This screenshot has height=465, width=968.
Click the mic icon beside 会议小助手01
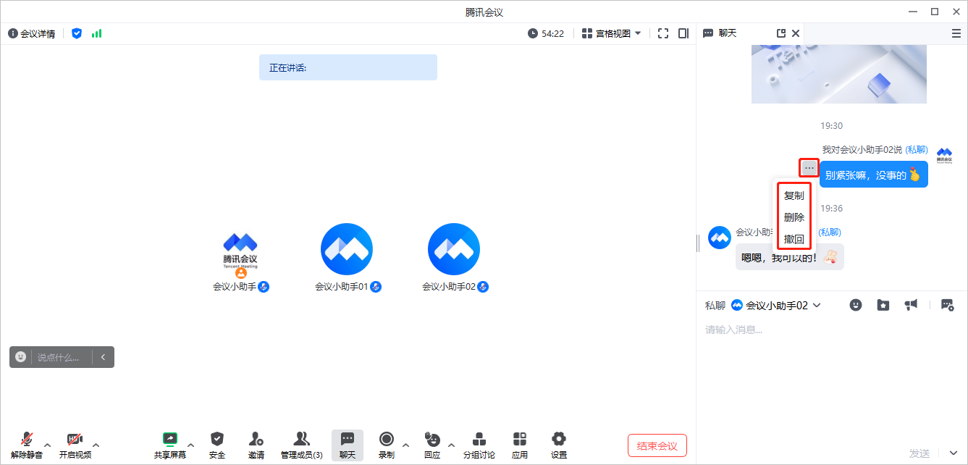[x=376, y=287]
